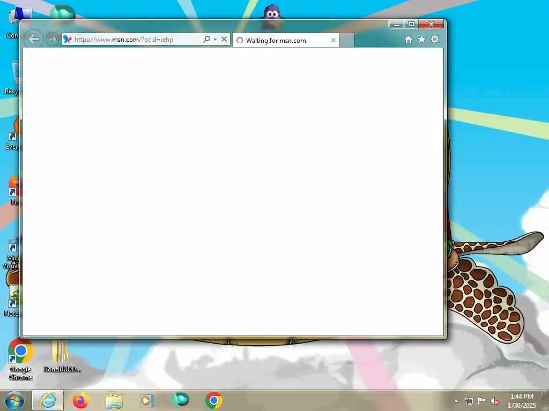Open the Windows Start menu orb
The image size is (549, 411).
click(14, 400)
